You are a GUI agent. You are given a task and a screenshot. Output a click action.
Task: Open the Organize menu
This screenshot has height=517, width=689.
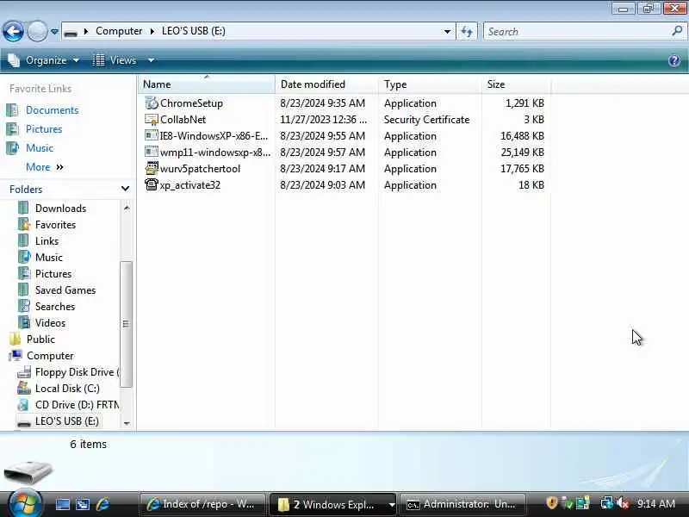45,60
